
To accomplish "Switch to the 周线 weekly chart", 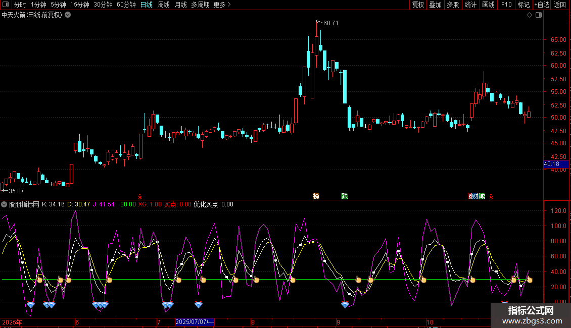I will [x=164, y=5].
